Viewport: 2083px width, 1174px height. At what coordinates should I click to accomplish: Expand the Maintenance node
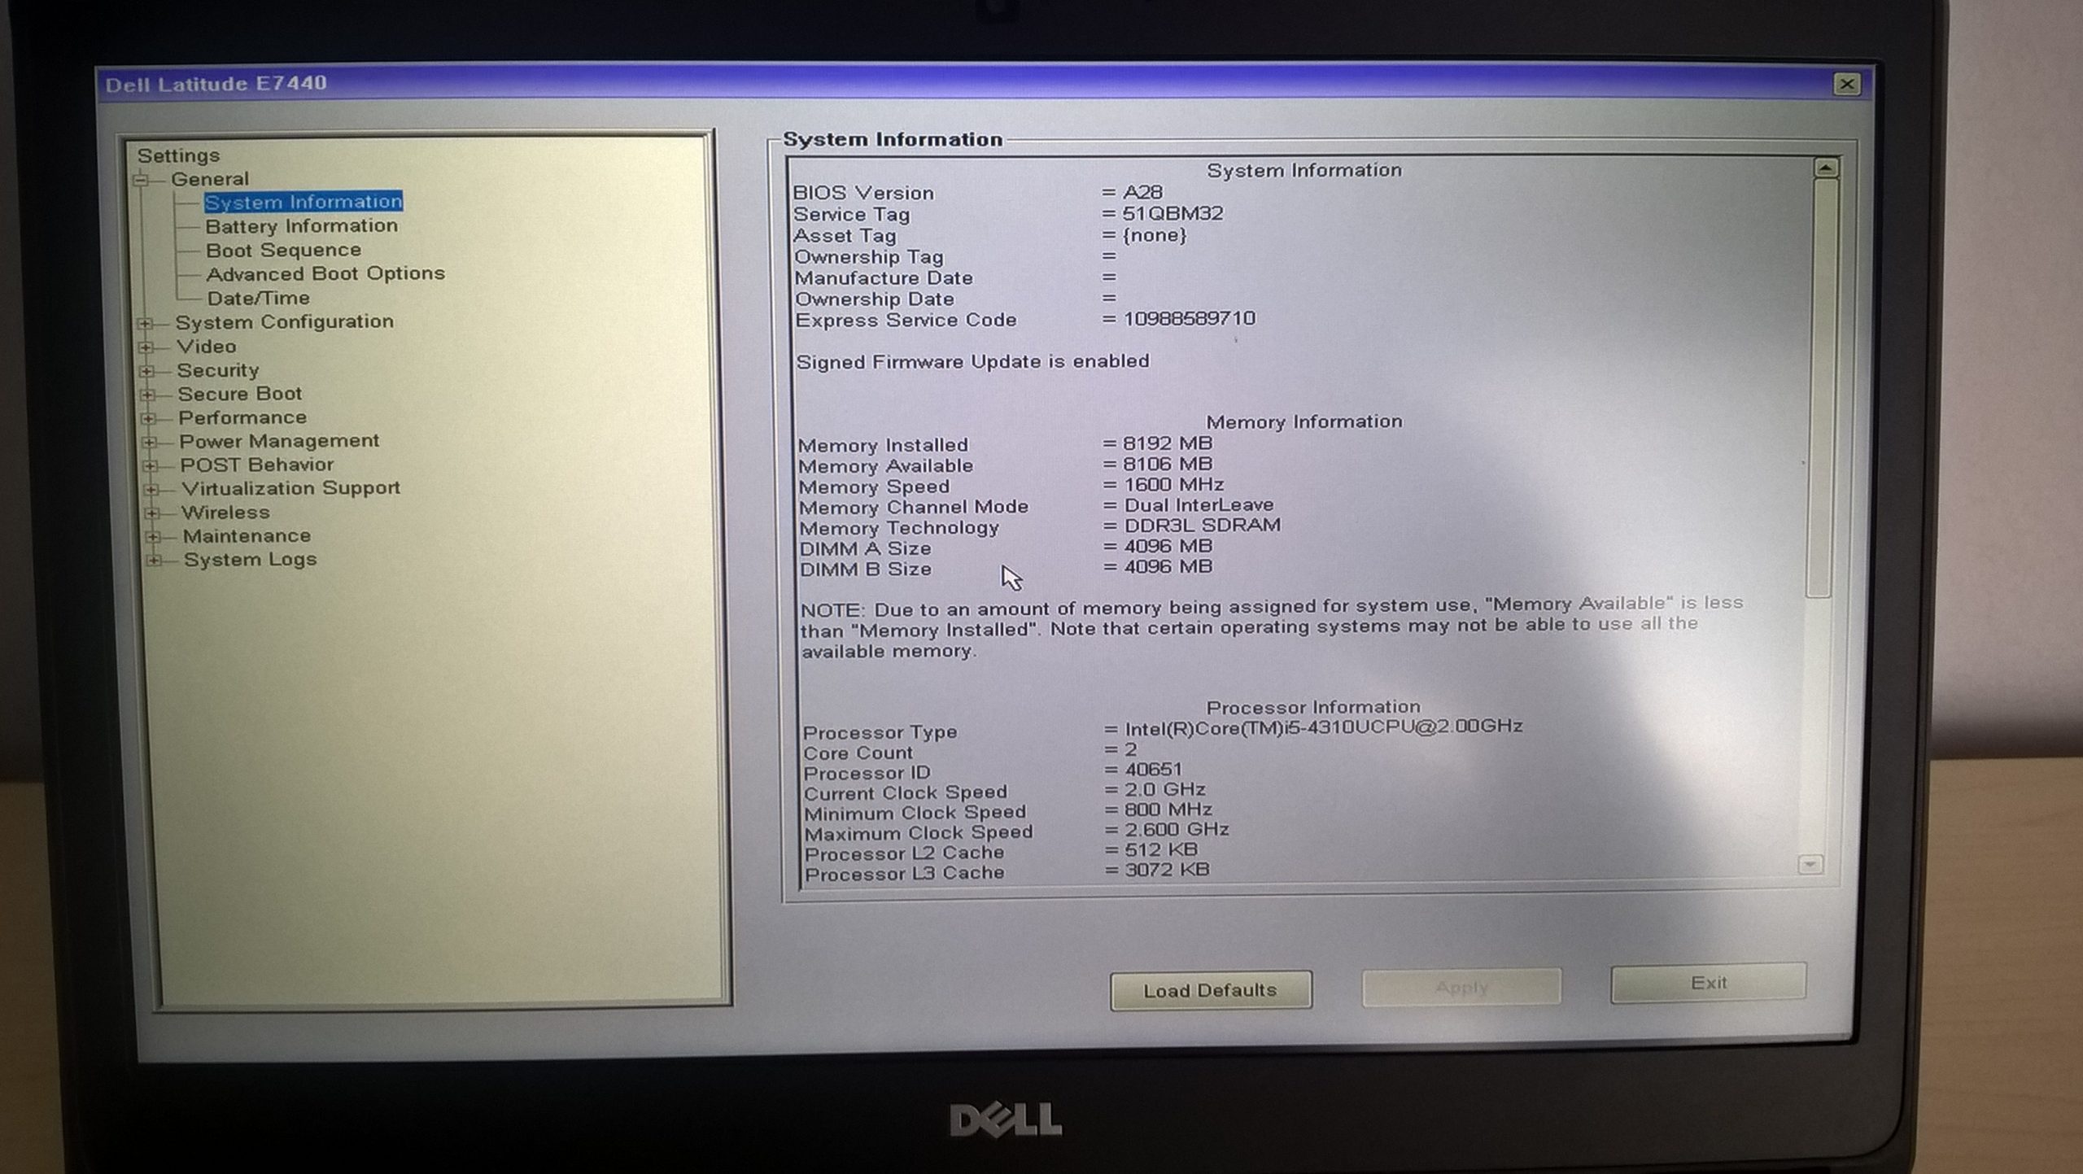[x=152, y=536]
